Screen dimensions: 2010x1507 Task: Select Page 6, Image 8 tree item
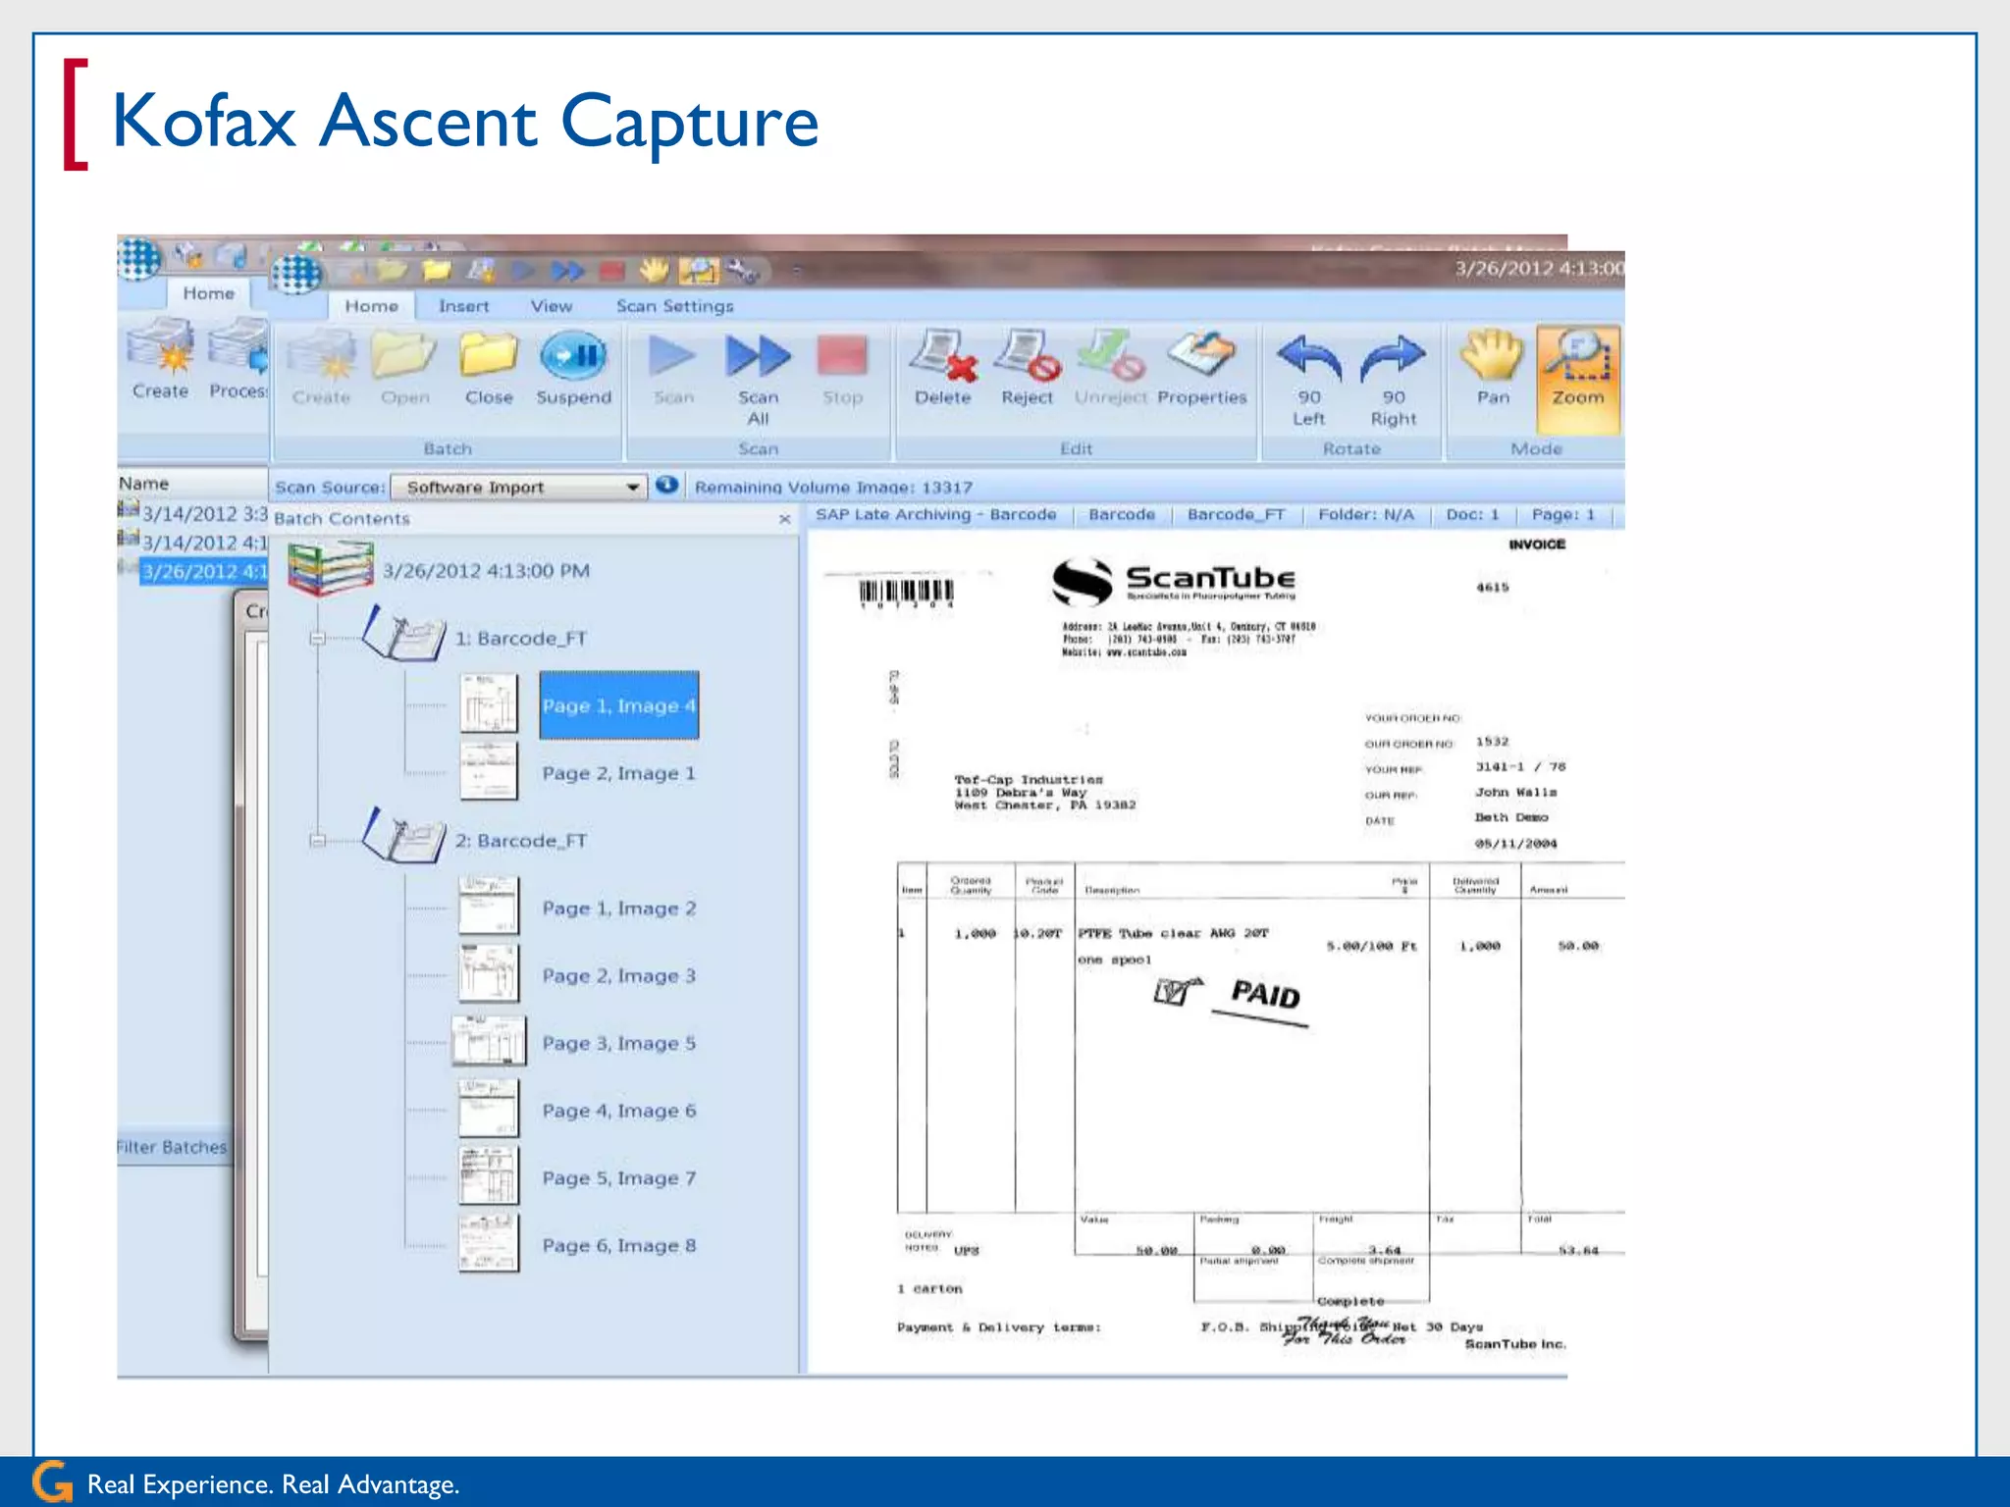(619, 1246)
